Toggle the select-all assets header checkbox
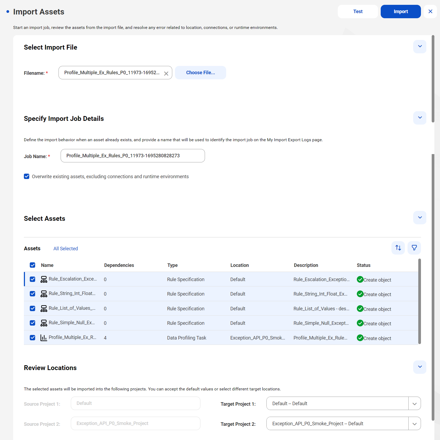This screenshot has width=440, height=440. (x=32, y=265)
